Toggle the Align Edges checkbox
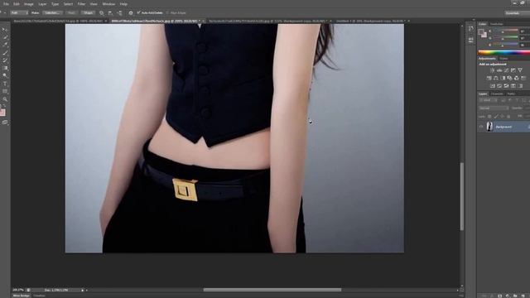This screenshot has height=298, width=530. tap(167, 13)
